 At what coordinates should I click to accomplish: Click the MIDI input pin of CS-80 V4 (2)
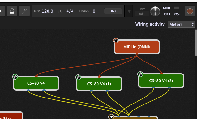tap(161, 74)
